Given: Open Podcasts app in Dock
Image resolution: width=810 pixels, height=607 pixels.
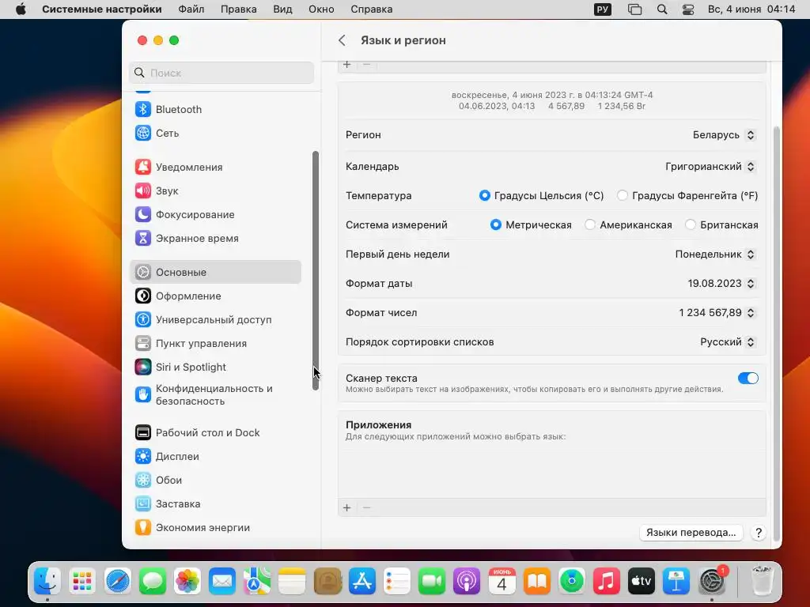Looking at the screenshot, I should pyautogui.click(x=467, y=582).
